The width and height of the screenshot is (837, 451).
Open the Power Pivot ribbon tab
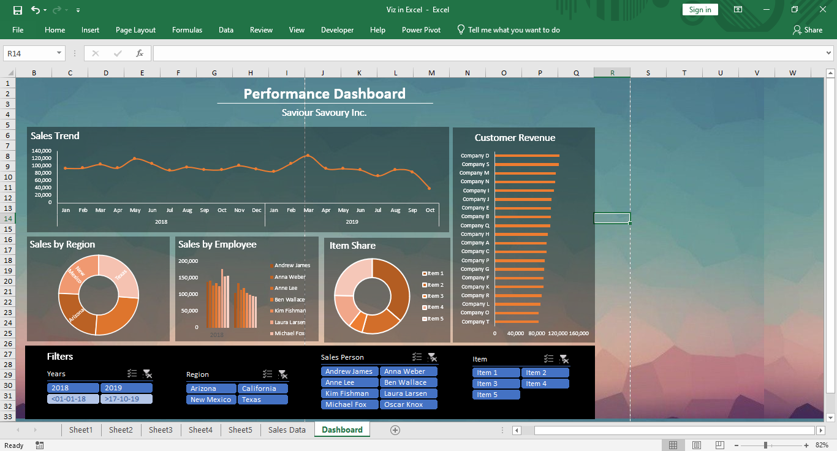pos(421,29)
